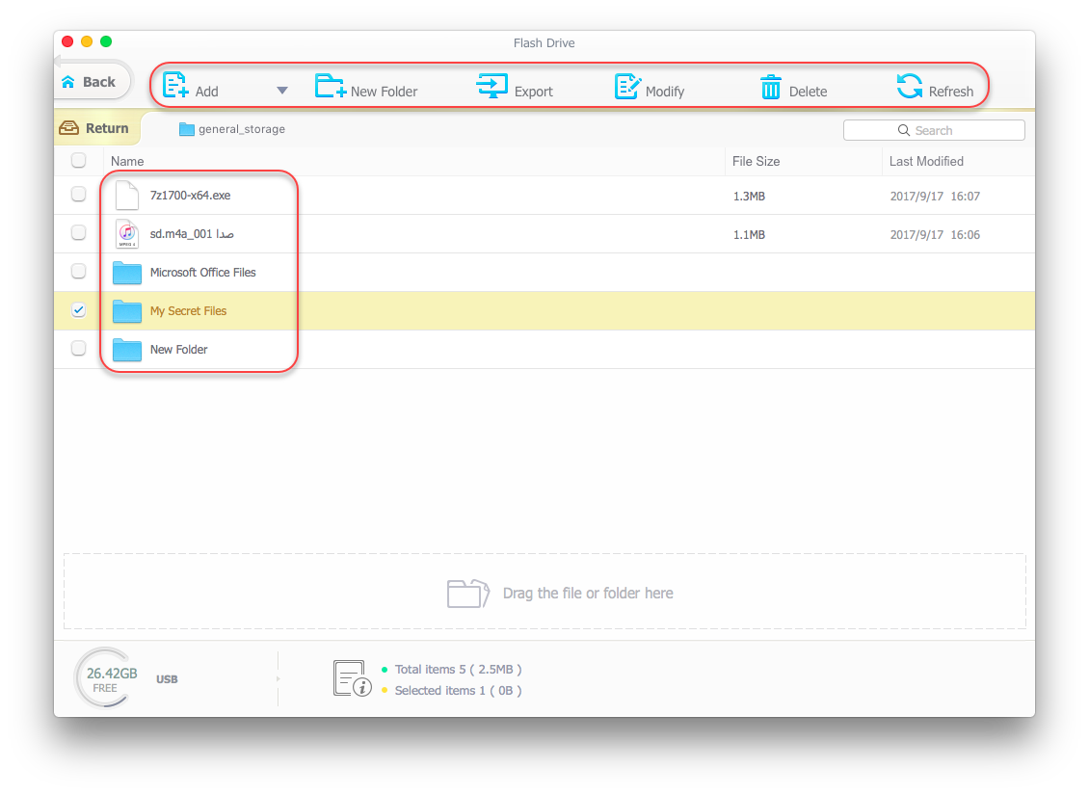The image size is (1089, 794).
Task: Click the Delete trash icon
Action: 771,87
